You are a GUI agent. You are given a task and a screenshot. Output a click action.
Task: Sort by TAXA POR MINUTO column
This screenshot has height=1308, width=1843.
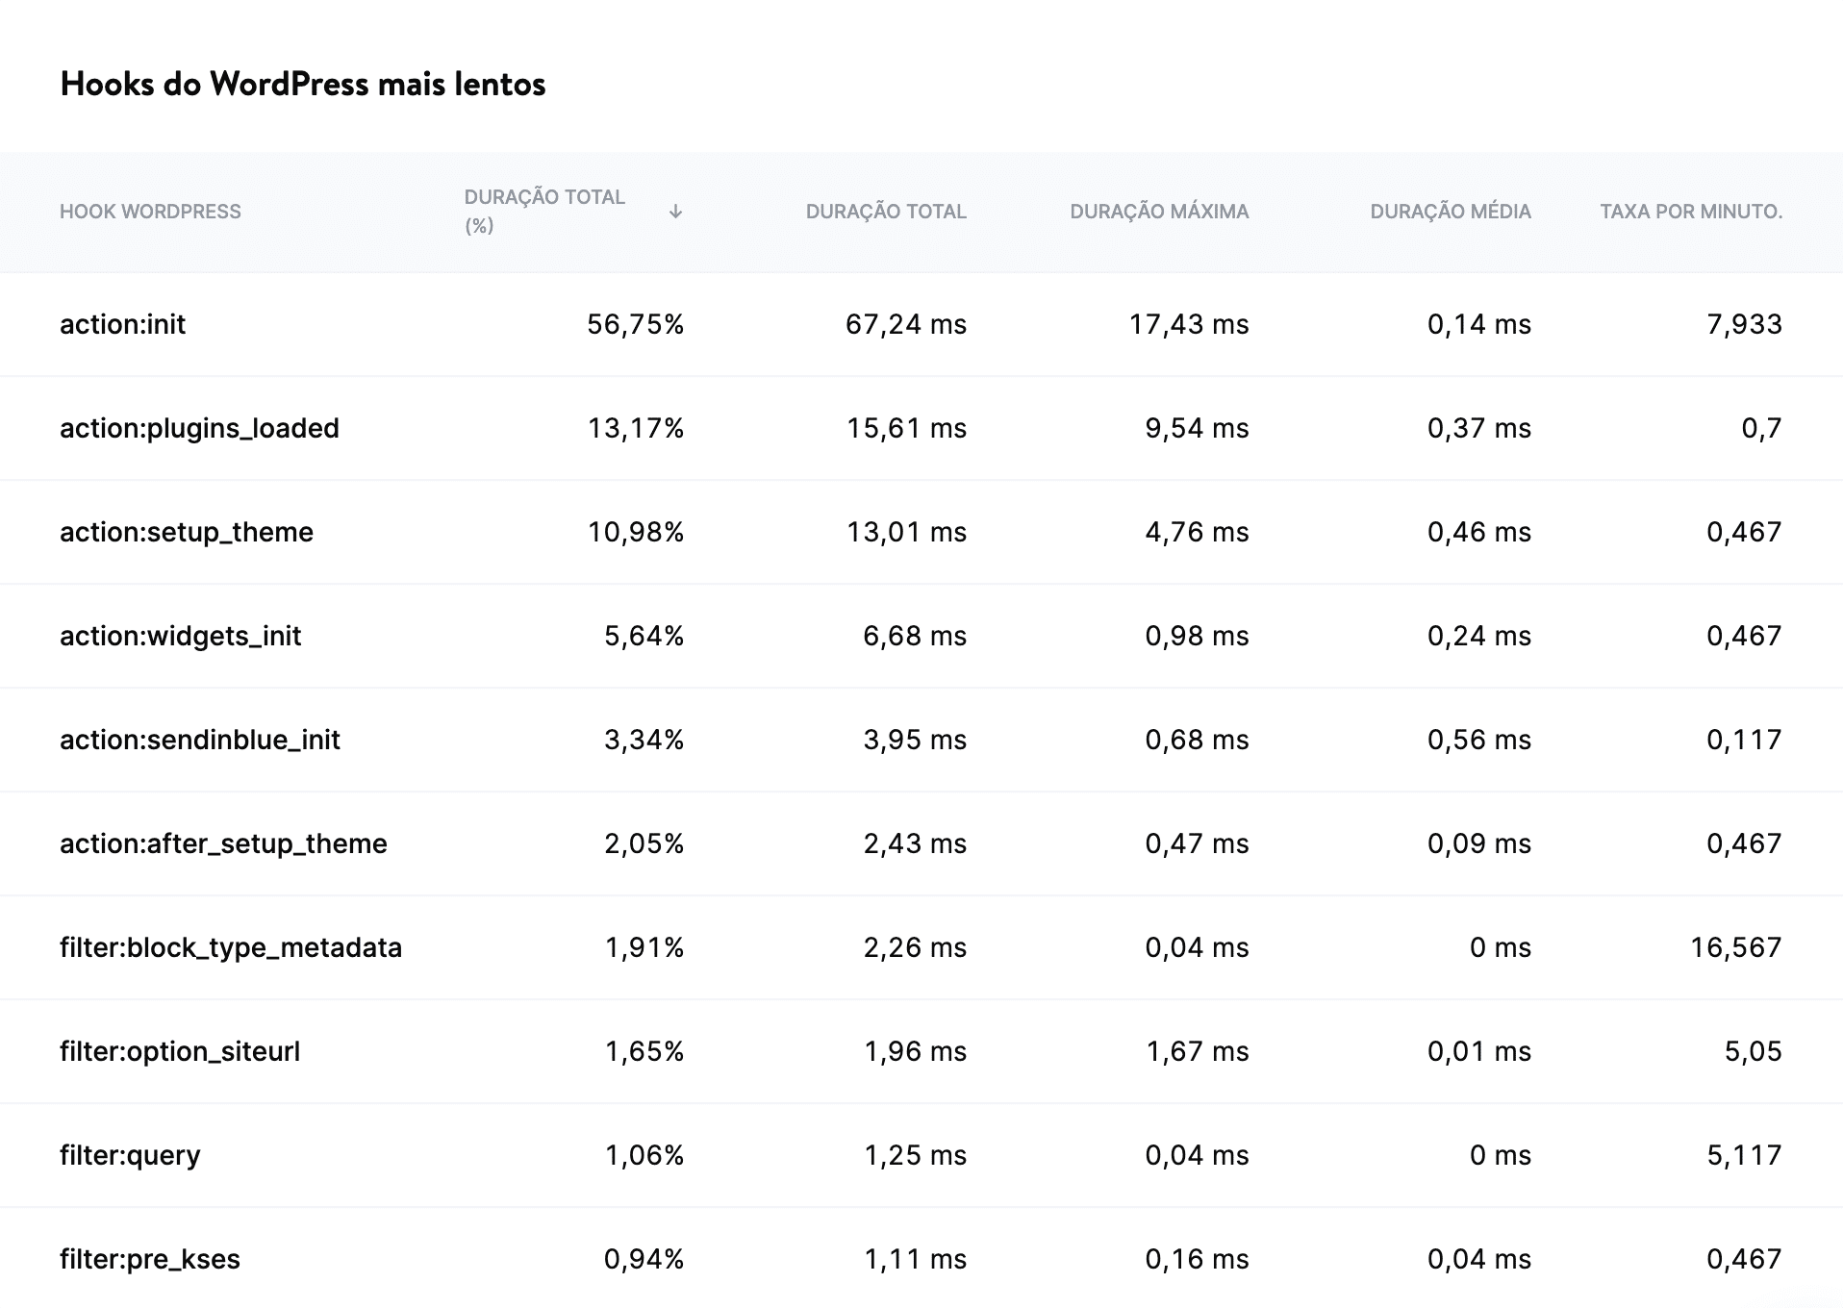tap(1691, 212)
